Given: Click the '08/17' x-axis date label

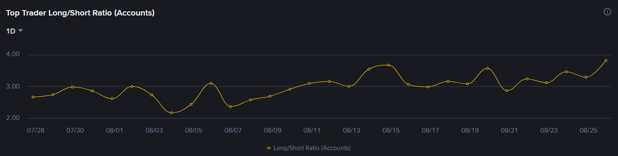Looking at the screenshot, I should pos(431,130).
